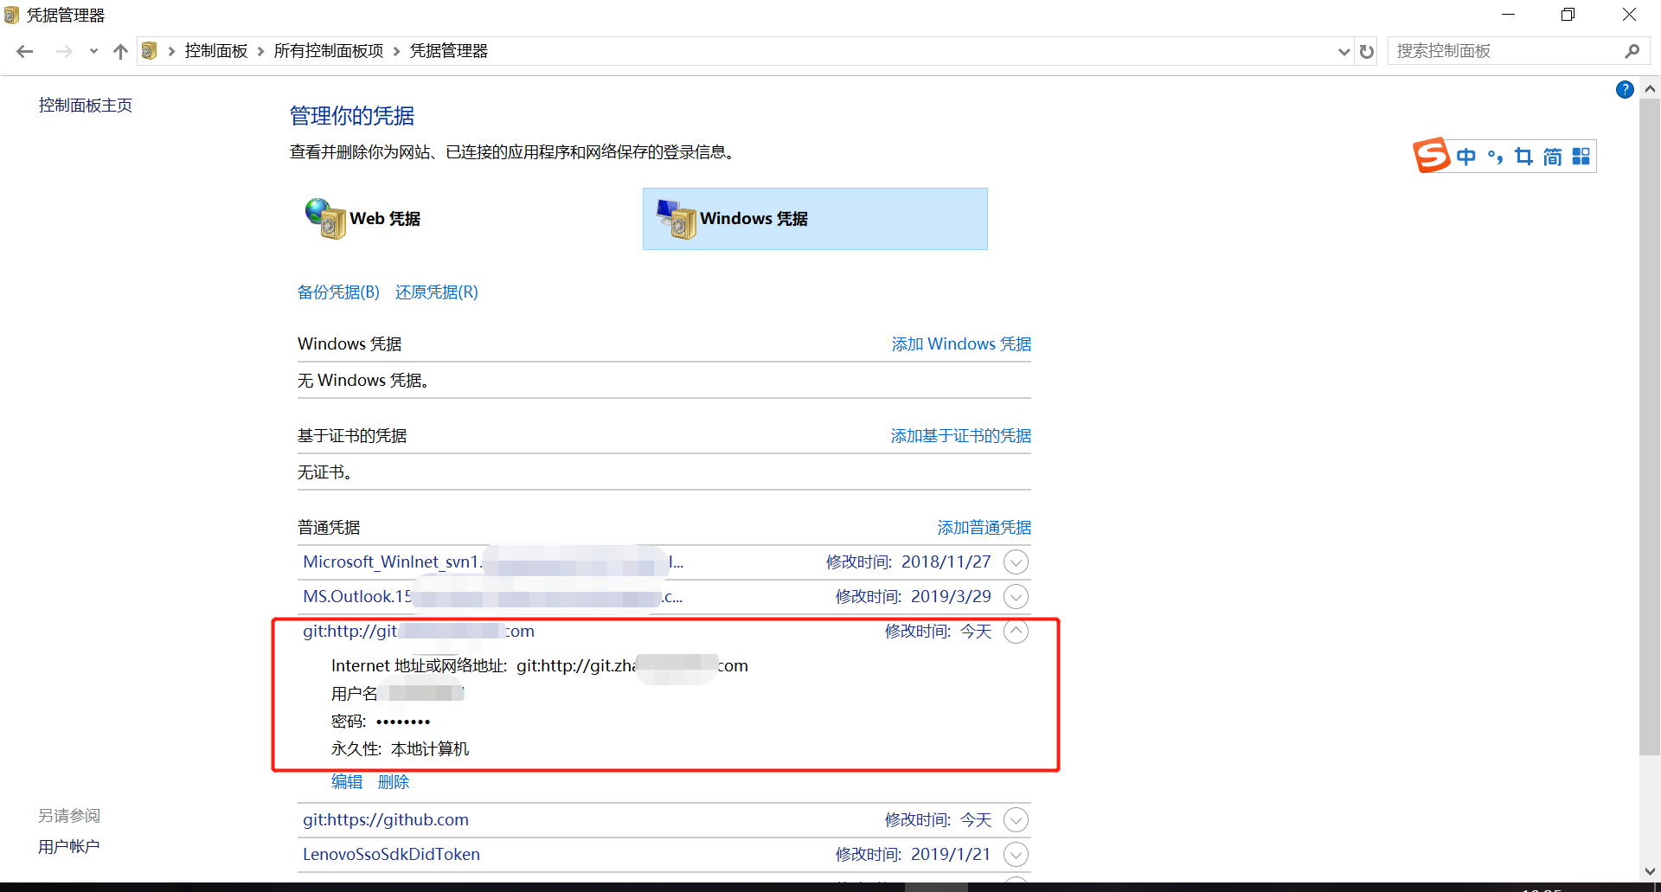Open the Sogou input method S logo menu
Screen dimensions: 1661x892
tap(1432, 156)
